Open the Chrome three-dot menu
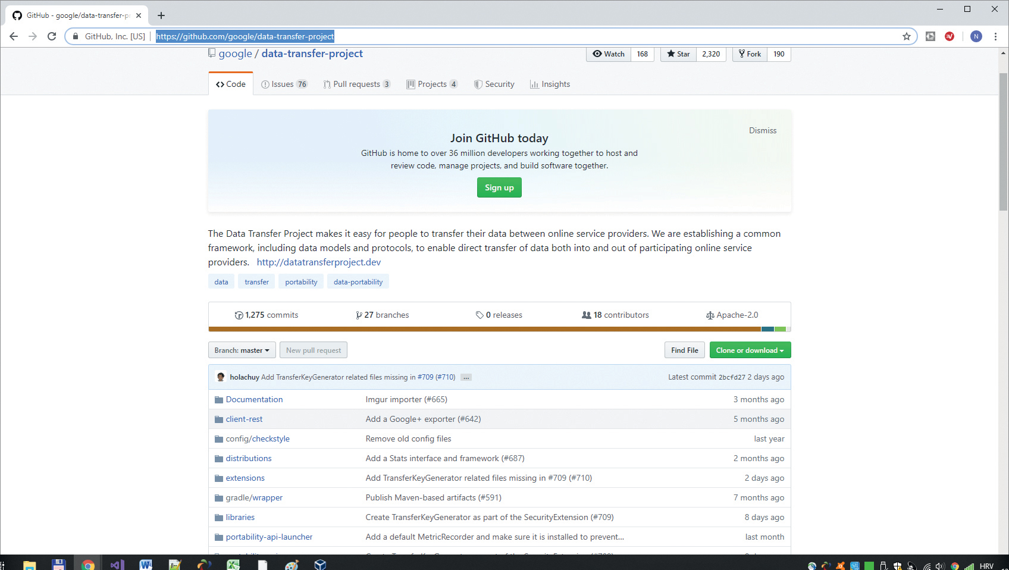The image size is (1009, 570). (995, 36)
